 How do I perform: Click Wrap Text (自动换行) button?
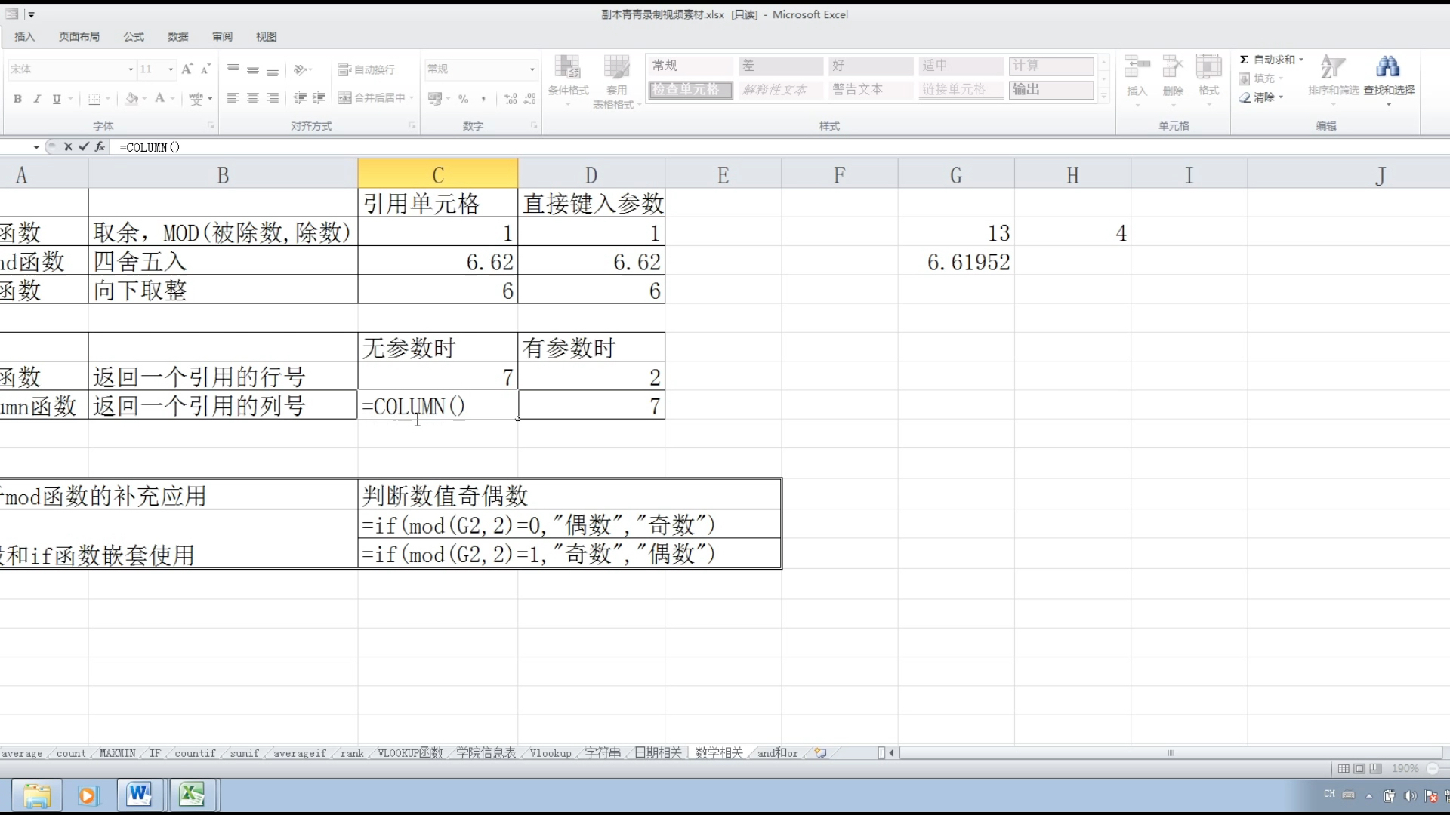[x=367, y=69]
